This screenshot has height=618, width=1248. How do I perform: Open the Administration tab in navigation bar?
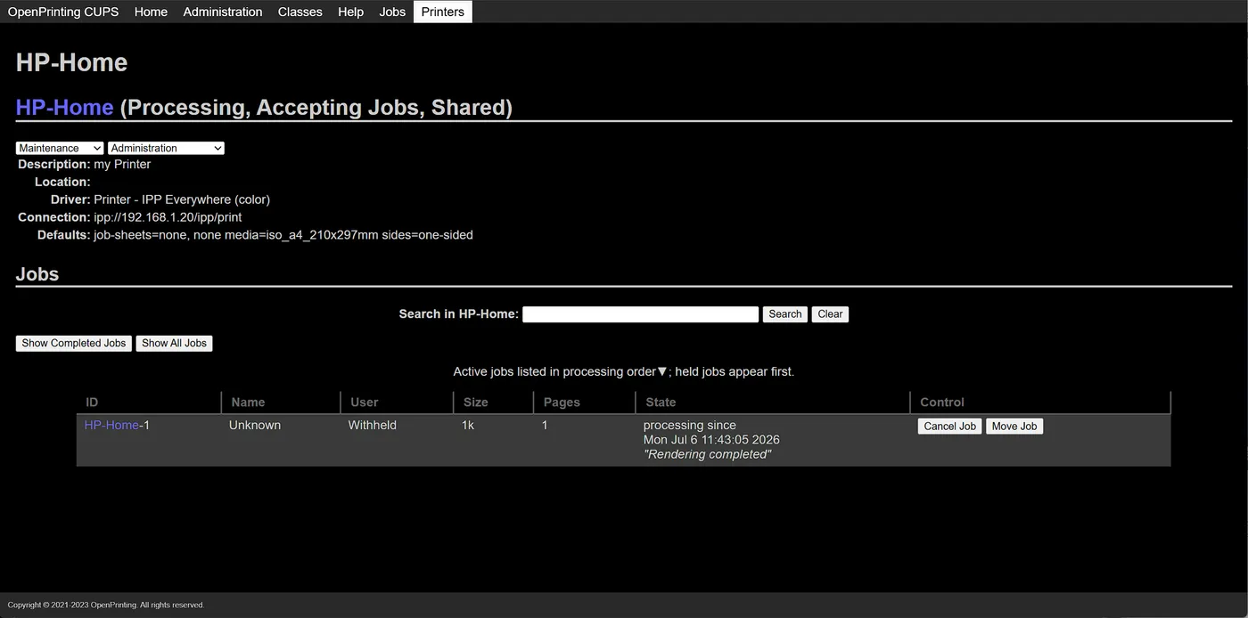click(223, 12)
